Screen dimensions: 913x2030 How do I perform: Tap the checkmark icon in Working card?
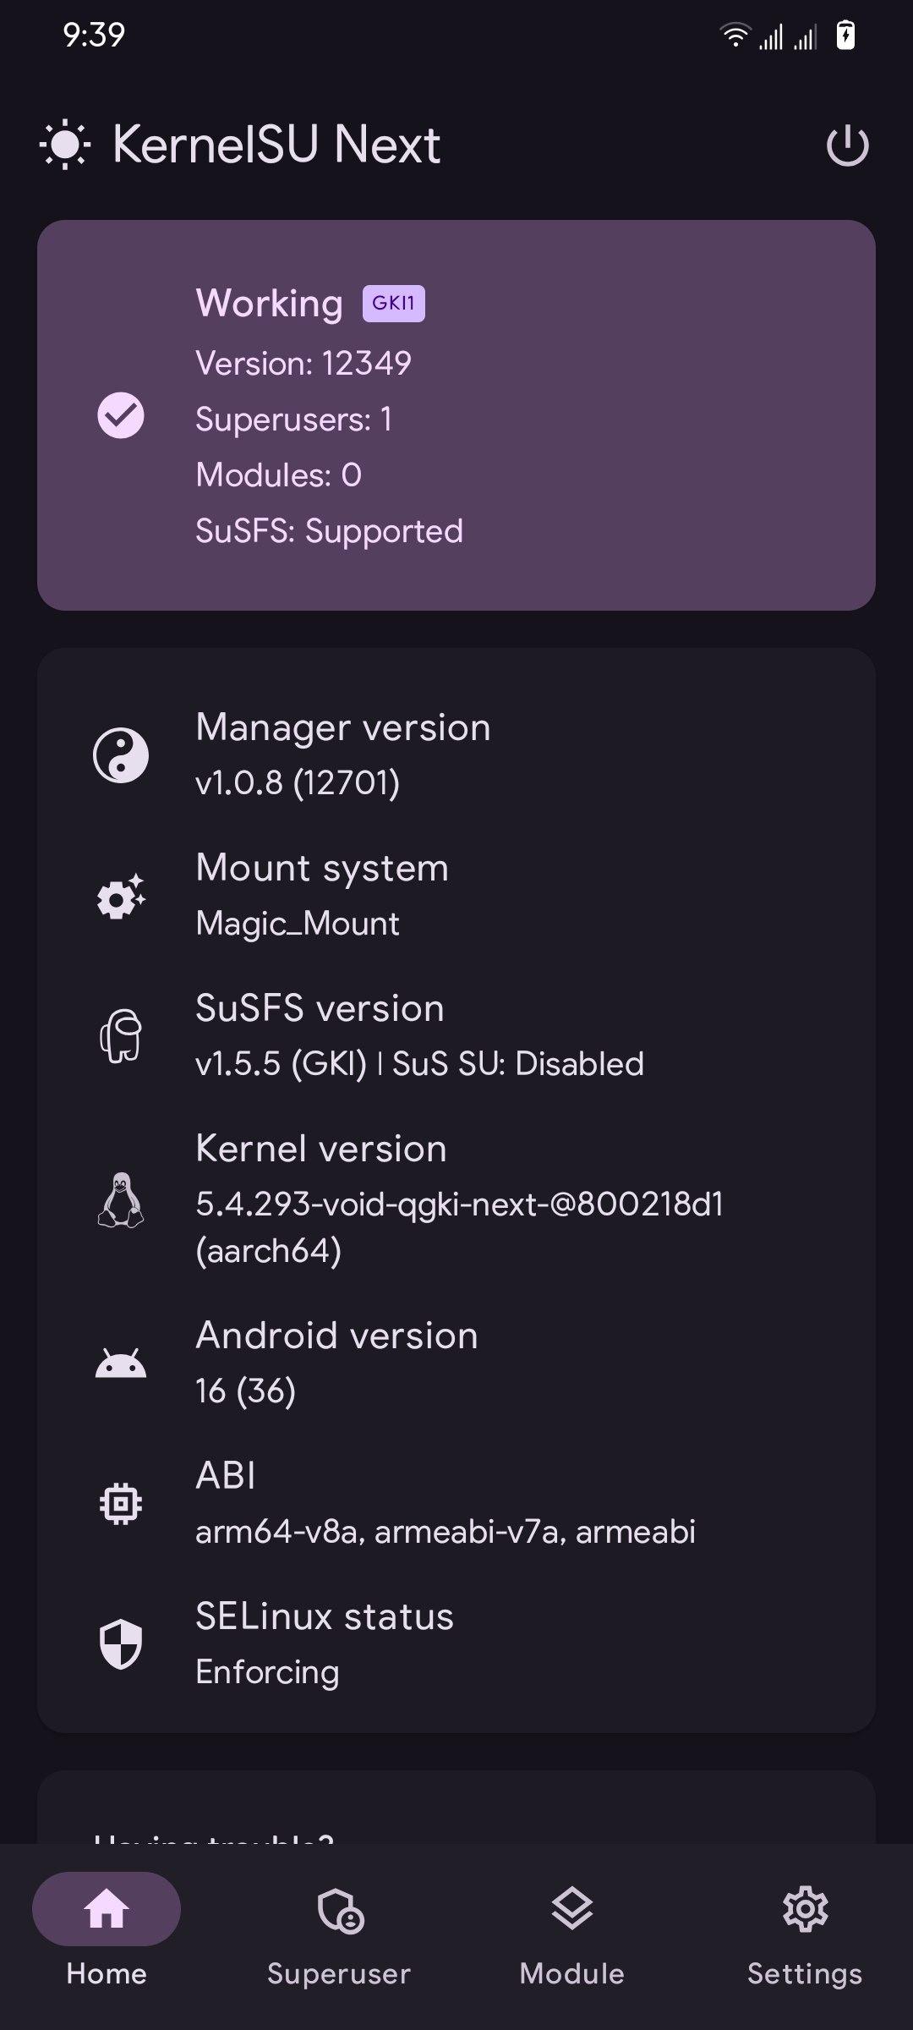pos(121,415)
